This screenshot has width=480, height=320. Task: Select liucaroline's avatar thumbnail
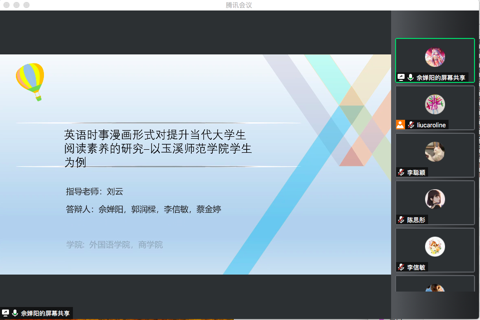[435, 104]
